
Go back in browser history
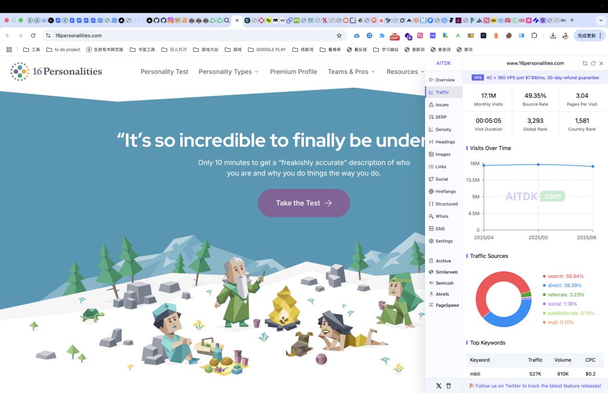[x=8, y=35]
